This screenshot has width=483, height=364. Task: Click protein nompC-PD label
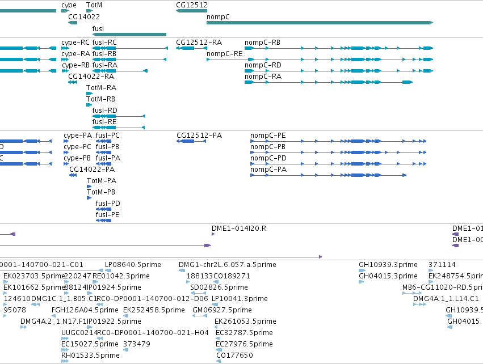pyautogui.click(x=268, y=158)
